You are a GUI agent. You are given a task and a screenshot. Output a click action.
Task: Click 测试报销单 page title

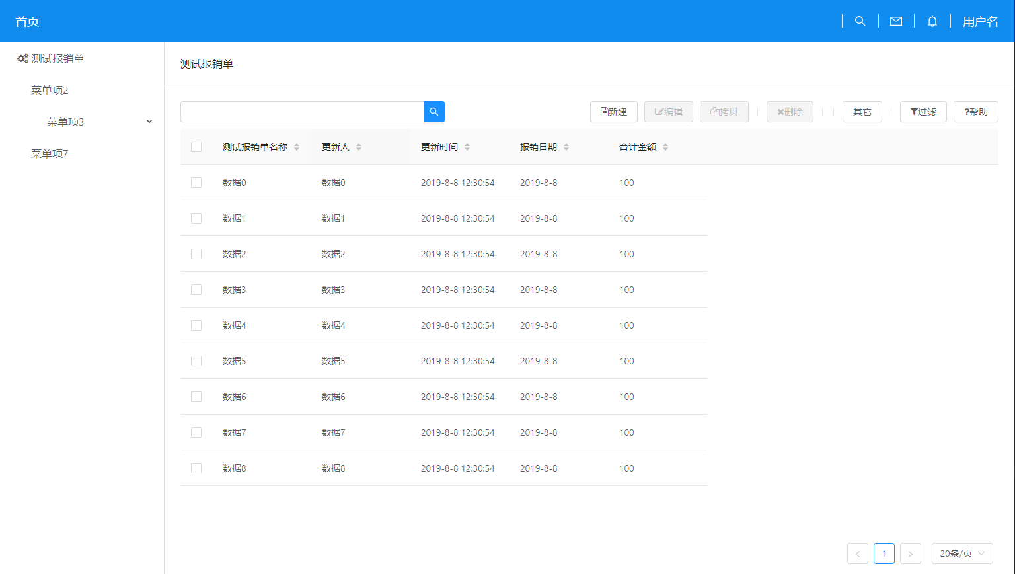[207, 63]
